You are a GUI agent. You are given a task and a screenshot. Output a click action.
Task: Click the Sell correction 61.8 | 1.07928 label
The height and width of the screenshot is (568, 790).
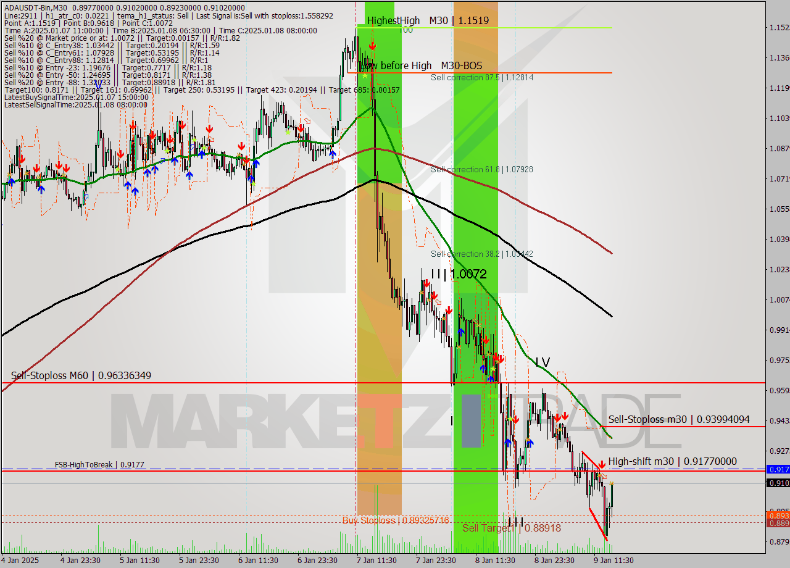pos(482,169)
